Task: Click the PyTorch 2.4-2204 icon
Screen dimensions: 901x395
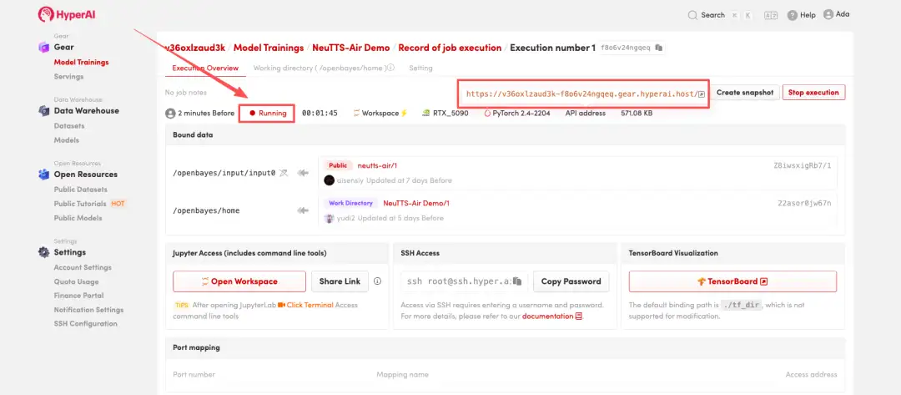Action: 487,114
